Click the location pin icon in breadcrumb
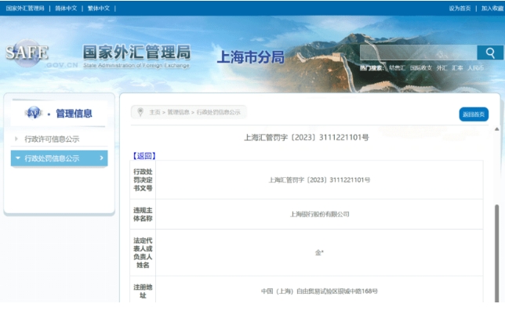Viewport: 505px width, 311px height. click(x=140, y=112)
